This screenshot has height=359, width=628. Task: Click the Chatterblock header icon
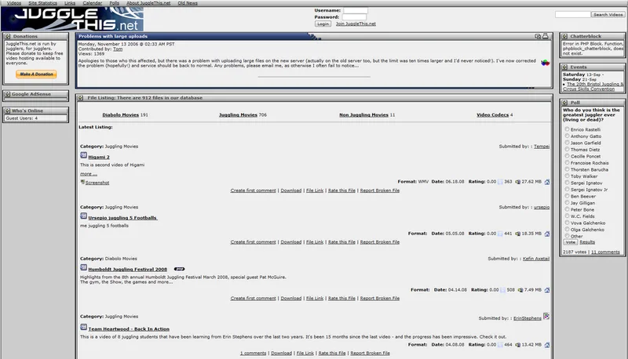(564, 36)
